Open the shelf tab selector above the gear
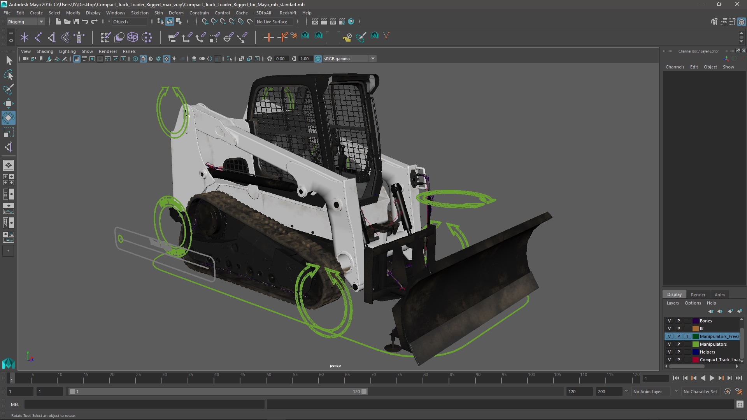 [11, 34]
